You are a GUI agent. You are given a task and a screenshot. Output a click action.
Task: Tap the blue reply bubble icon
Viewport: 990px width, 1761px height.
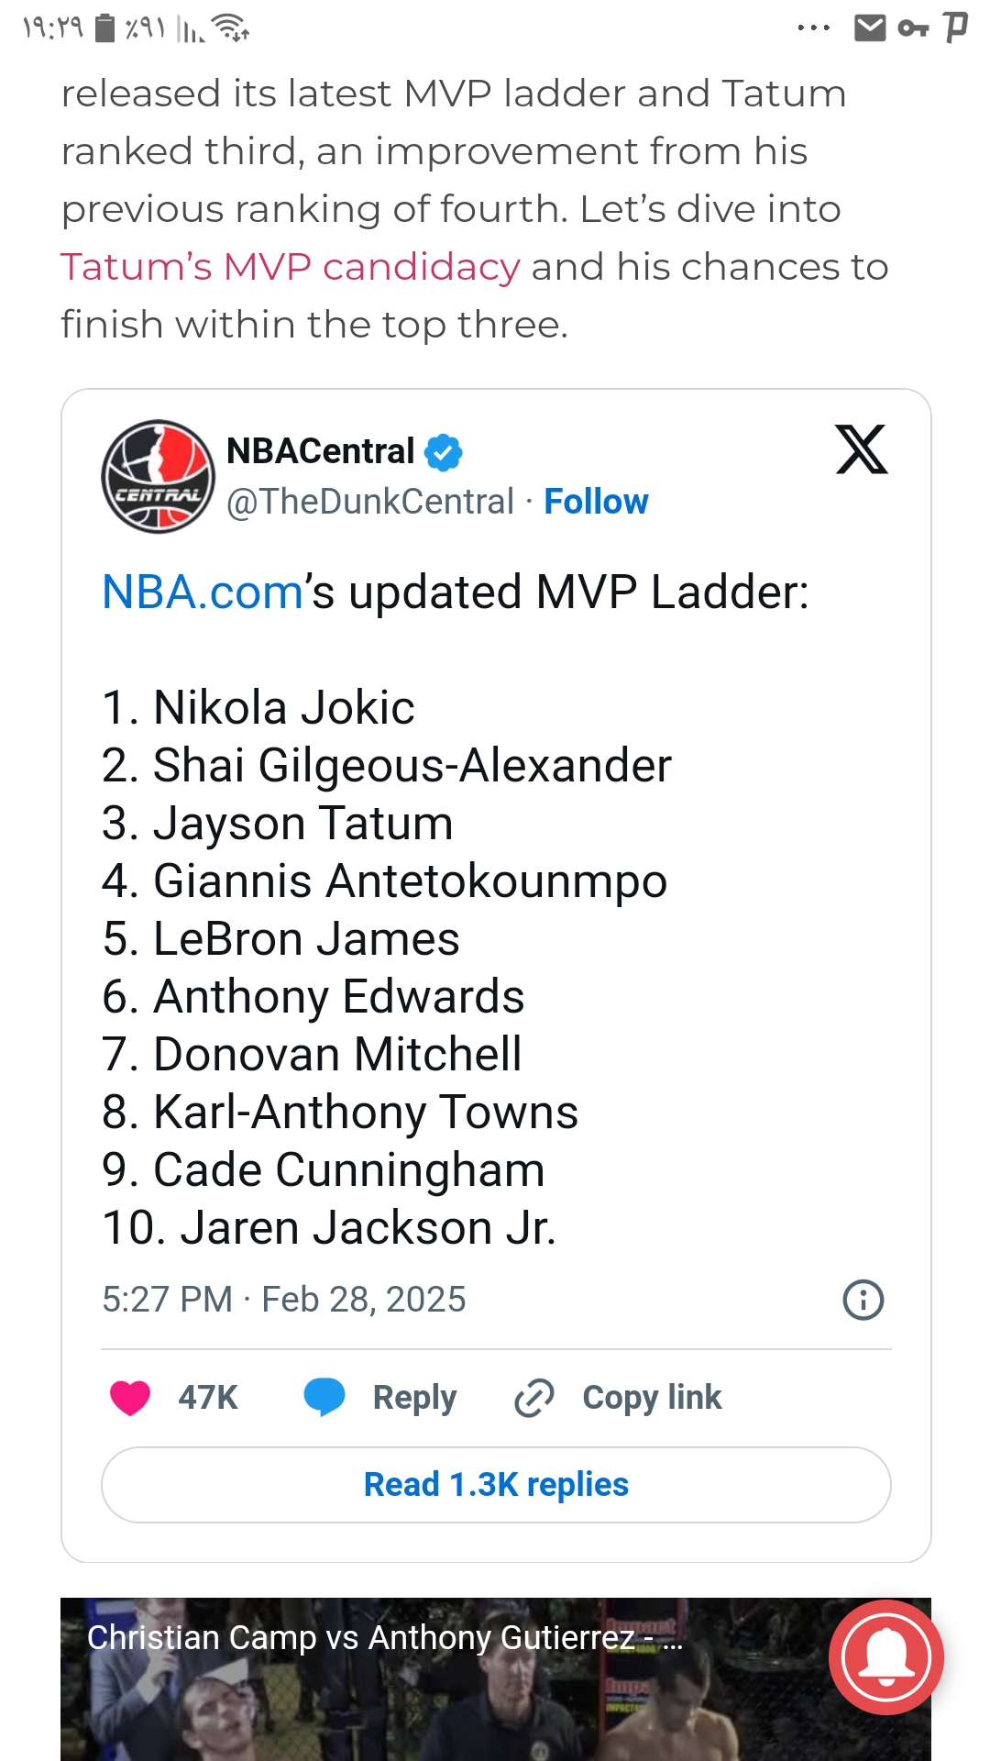[x=324, y=1398]
